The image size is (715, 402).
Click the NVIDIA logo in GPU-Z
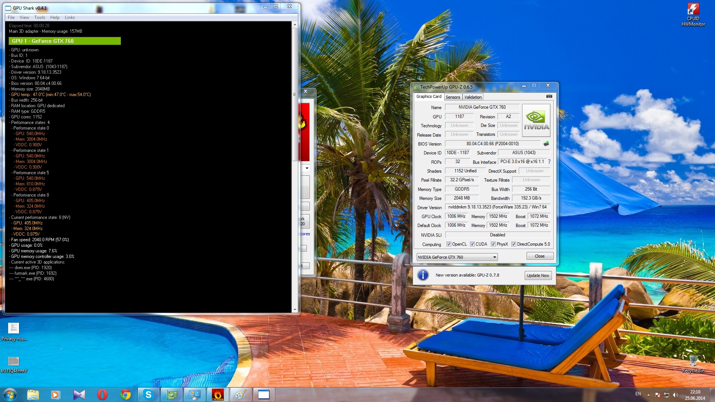(536, 121)
